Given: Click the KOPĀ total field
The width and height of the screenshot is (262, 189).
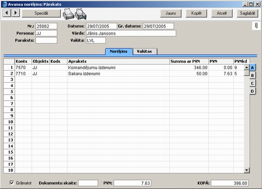Looking at the screenshot, I should point(230,183).
